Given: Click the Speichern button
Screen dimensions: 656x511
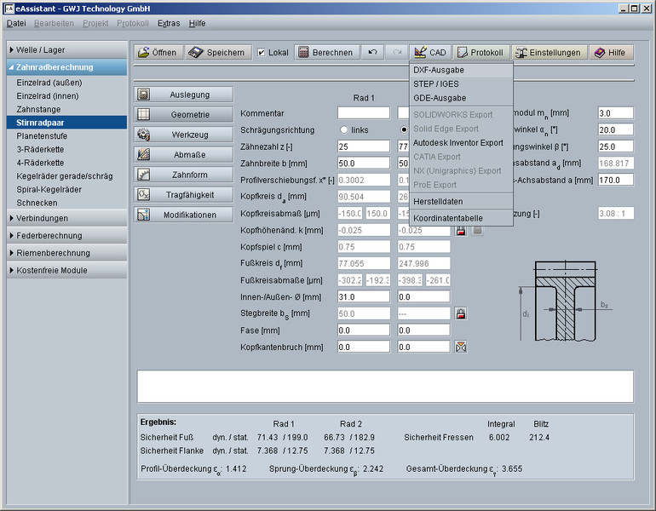Looking at the screenshot, I should (x=218, y=53).
